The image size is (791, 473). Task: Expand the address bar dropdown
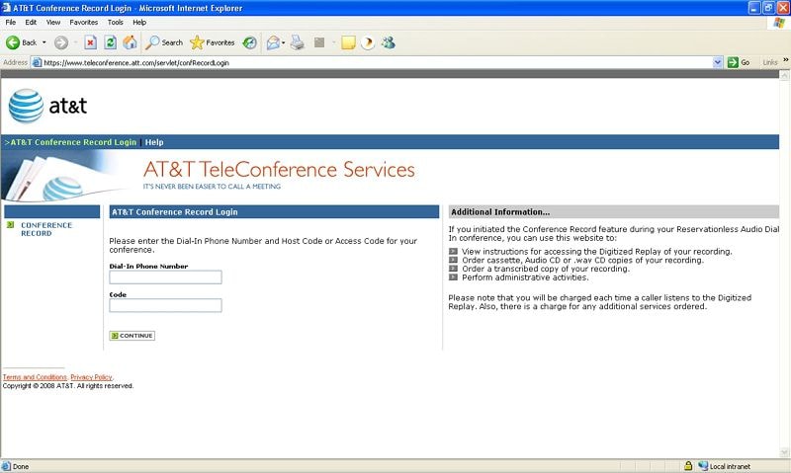(x=718, y=62)
